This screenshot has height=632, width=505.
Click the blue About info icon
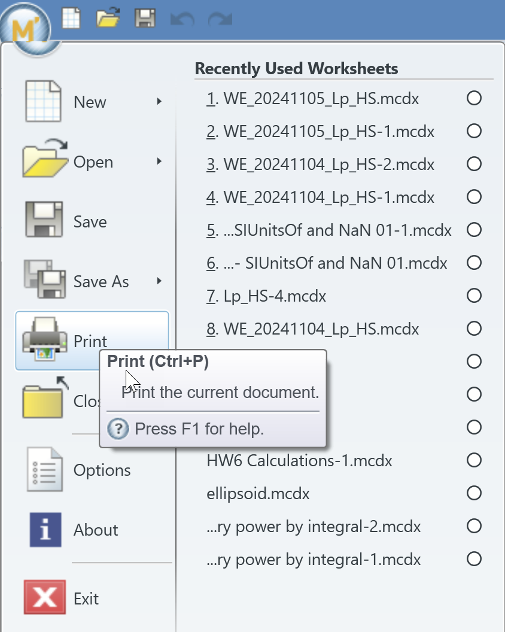tap(44, 530)
